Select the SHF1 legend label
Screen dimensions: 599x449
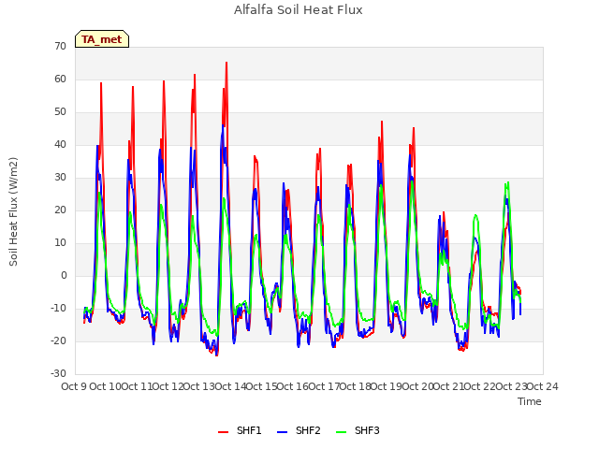tap(249, 430)
